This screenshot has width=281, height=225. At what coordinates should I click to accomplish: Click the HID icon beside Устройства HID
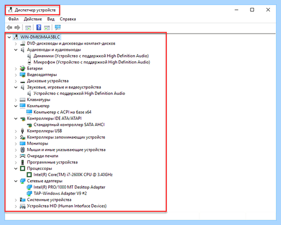[22, 206]
